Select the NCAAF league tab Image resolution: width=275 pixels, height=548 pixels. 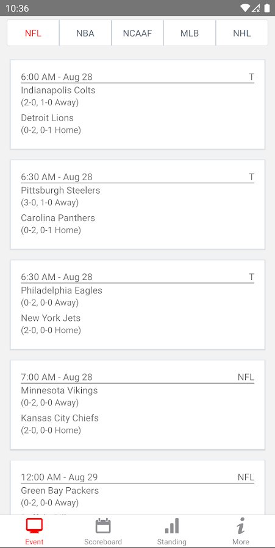[x=138, y=33]
